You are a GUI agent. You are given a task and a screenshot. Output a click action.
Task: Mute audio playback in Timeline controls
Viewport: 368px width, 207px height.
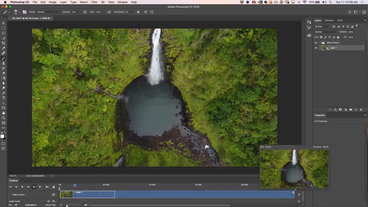[x=34, y=187]
